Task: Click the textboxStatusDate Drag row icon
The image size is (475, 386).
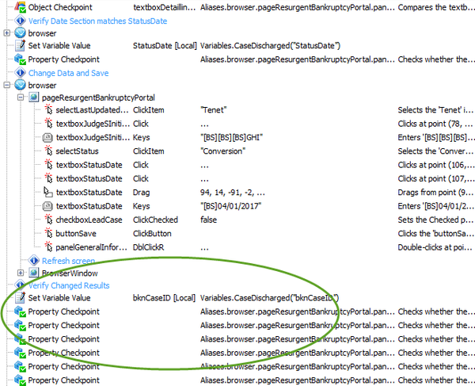Action: pos(47,192)
